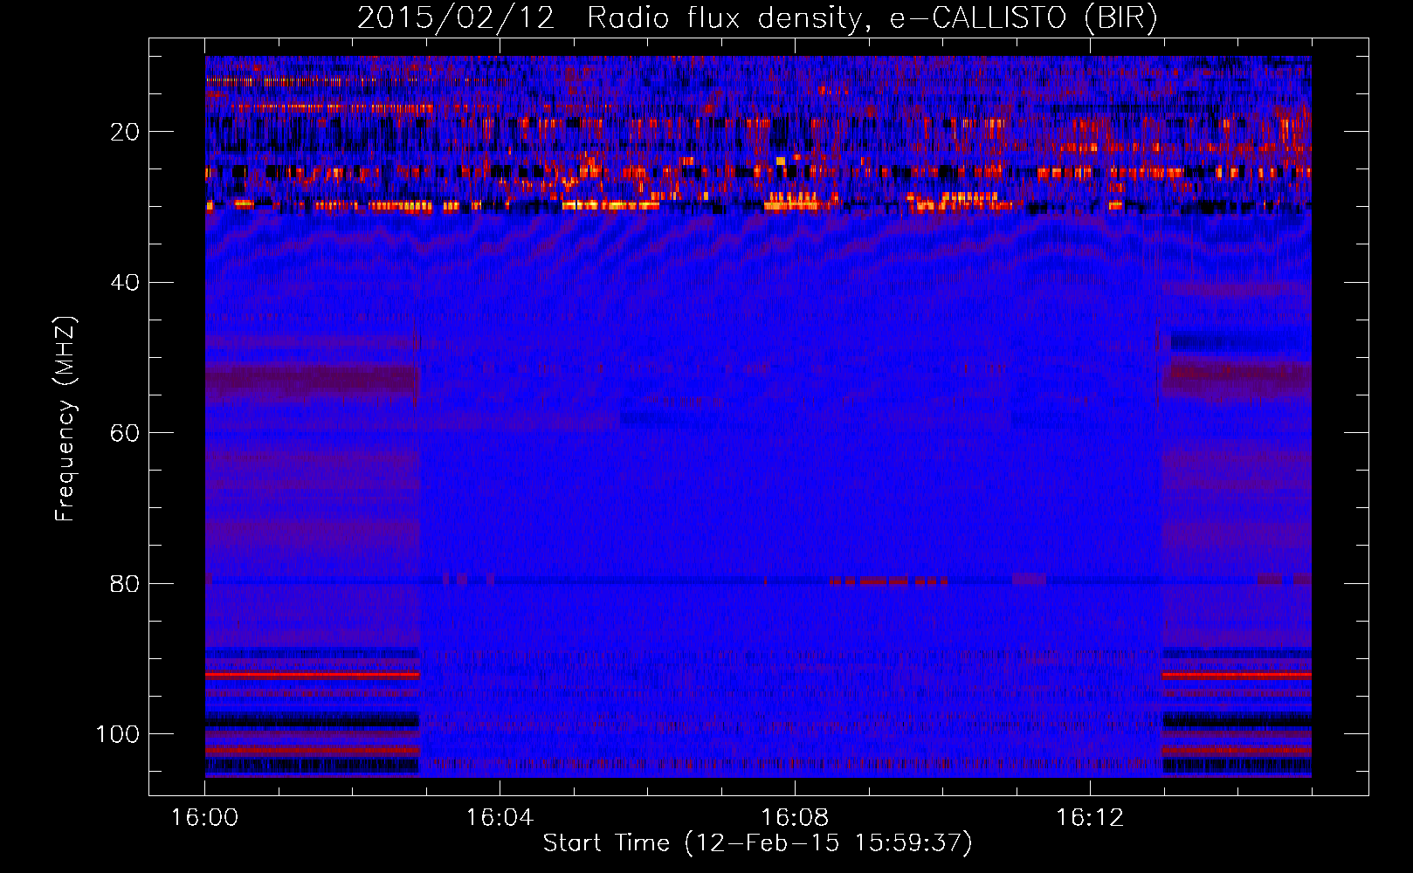Click the "16:04" time tick label
The height and width of the screenshot is (873, 1413).
[500, 817]
